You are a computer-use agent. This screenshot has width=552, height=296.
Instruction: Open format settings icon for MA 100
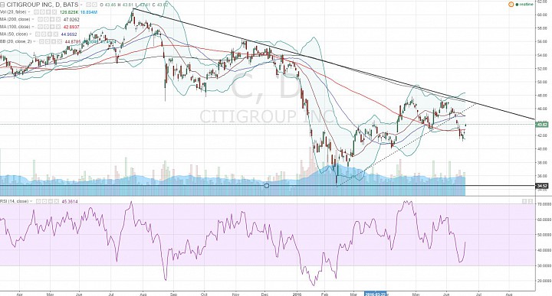pos(46,27)
